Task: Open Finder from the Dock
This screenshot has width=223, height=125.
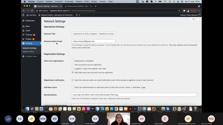Action: [27, 109]
